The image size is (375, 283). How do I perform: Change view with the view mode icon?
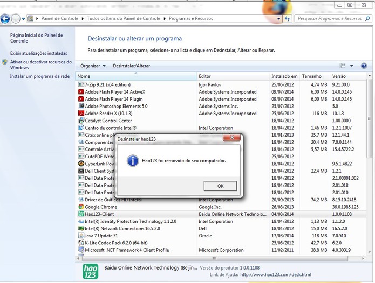[x=343, y=66]
